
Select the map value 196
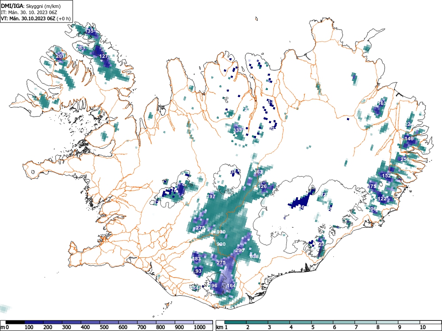click(x=213, y=286)
